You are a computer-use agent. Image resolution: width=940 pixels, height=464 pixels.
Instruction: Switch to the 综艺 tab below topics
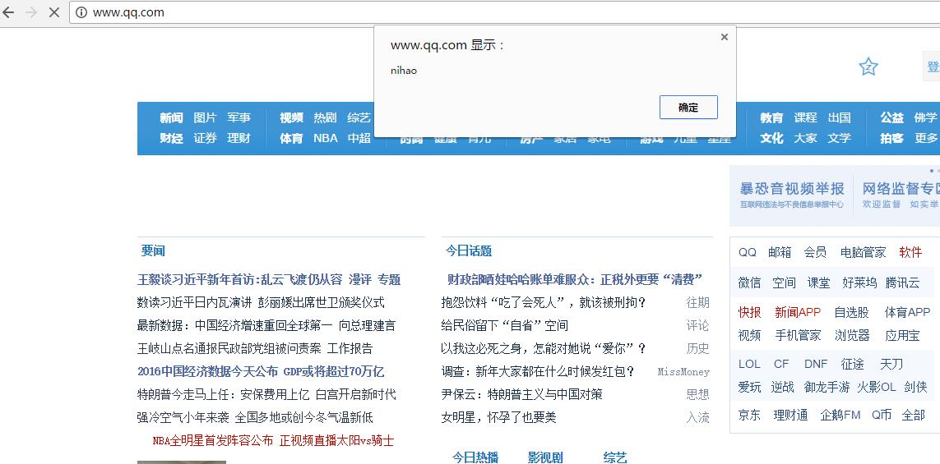point(615,457)
